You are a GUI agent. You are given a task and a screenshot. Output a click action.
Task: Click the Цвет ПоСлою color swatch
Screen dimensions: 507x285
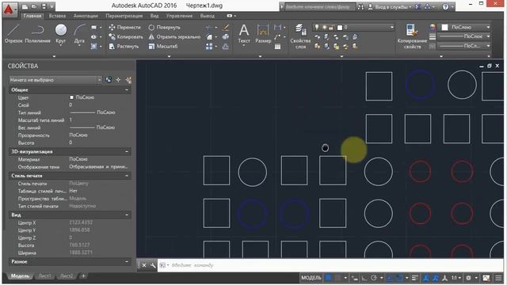tap(72, 97)
